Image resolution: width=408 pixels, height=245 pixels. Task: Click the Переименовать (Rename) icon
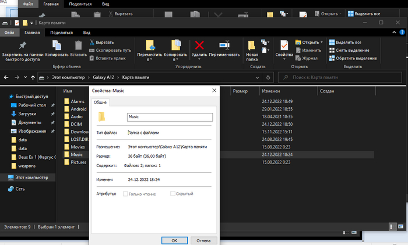tap(224, 45)
